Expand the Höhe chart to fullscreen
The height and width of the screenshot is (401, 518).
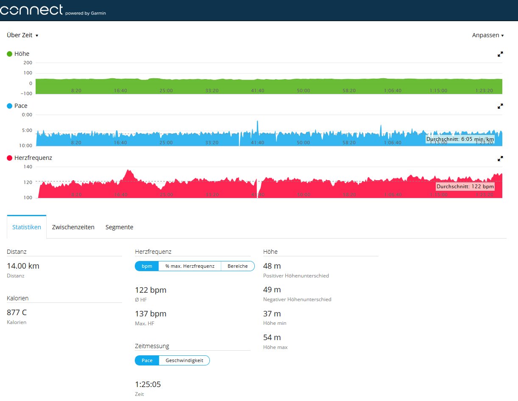coord(500,54)
